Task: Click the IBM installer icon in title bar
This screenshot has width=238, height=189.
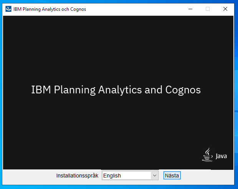Action: click(8, 9)
